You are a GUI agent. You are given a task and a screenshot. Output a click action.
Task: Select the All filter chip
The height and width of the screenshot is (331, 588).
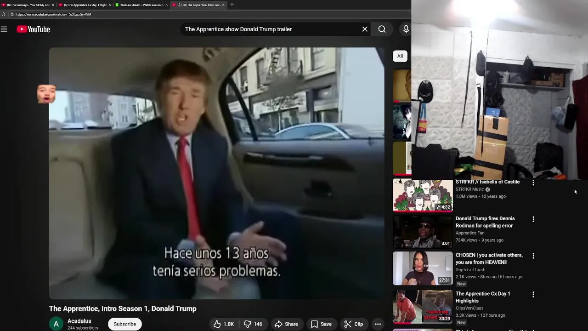click(x=400, y=56)
